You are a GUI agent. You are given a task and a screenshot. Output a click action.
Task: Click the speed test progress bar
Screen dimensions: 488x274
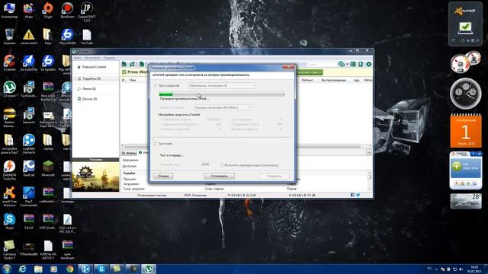pyautogui.click(x=222, y=94)
